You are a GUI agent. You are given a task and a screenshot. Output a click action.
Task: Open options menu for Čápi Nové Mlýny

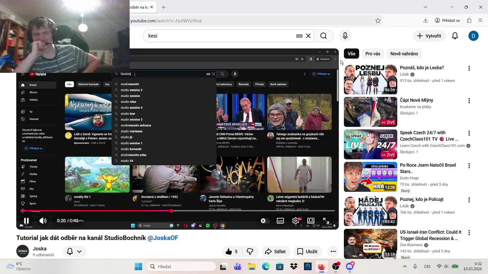coord(469,101)
